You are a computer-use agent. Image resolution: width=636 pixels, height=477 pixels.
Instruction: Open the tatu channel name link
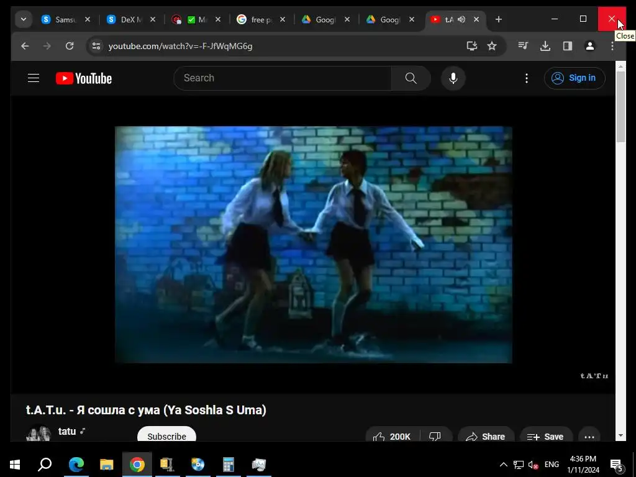[x=67, y=431]
